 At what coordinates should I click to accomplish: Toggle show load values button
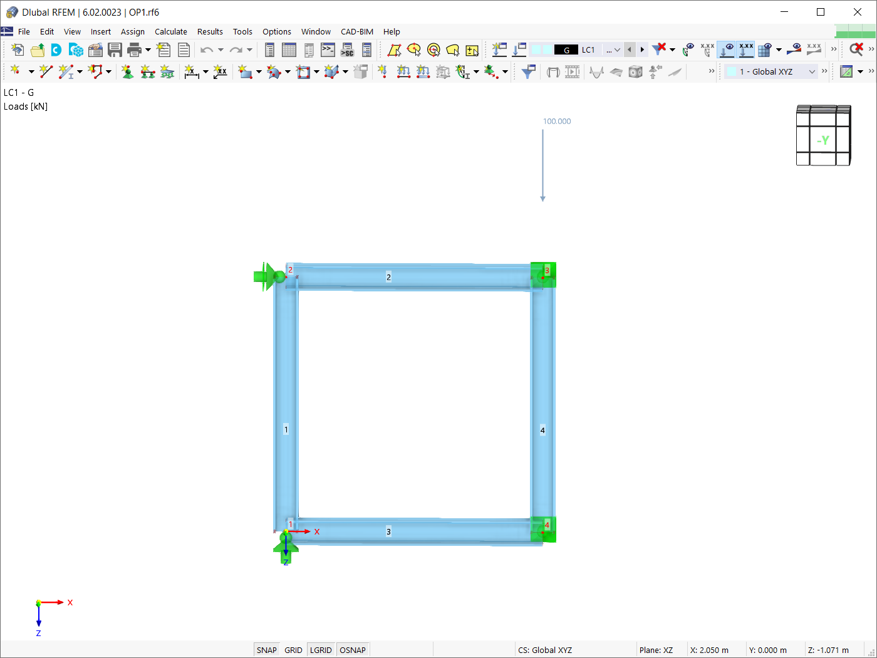point(746,50)
